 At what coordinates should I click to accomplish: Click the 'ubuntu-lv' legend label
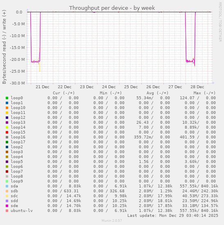(x=22, y=211)
